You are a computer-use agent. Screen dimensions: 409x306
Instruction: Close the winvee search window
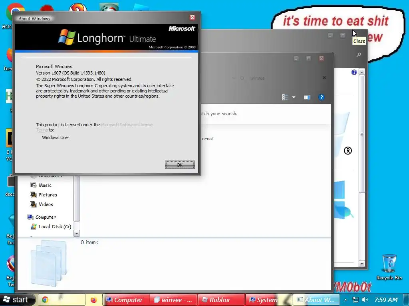coord(322,59)
